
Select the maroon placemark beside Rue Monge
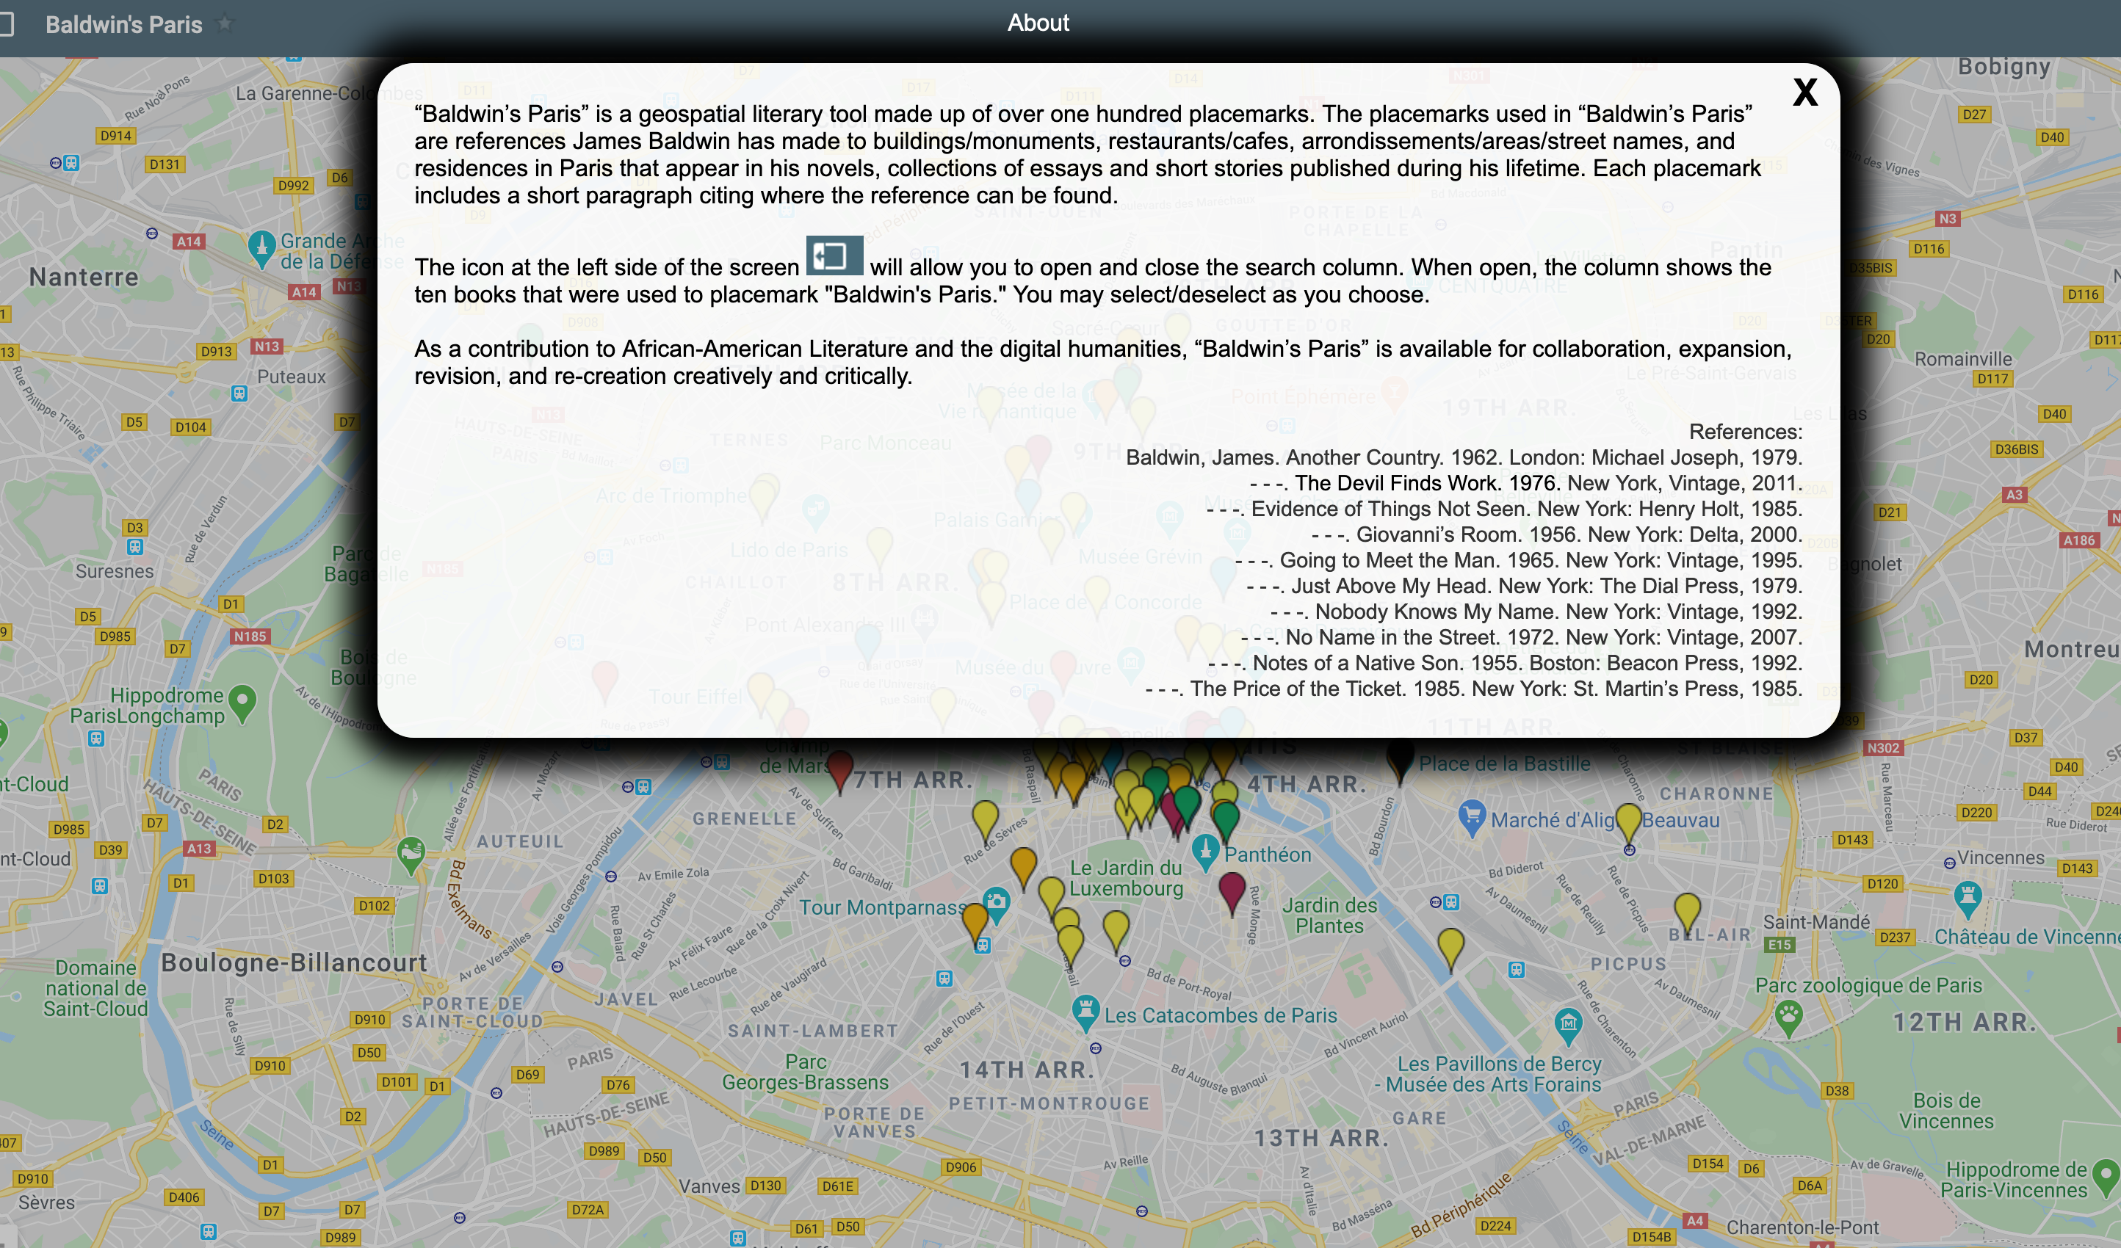pyautogui.click(x=1232, y=892)
